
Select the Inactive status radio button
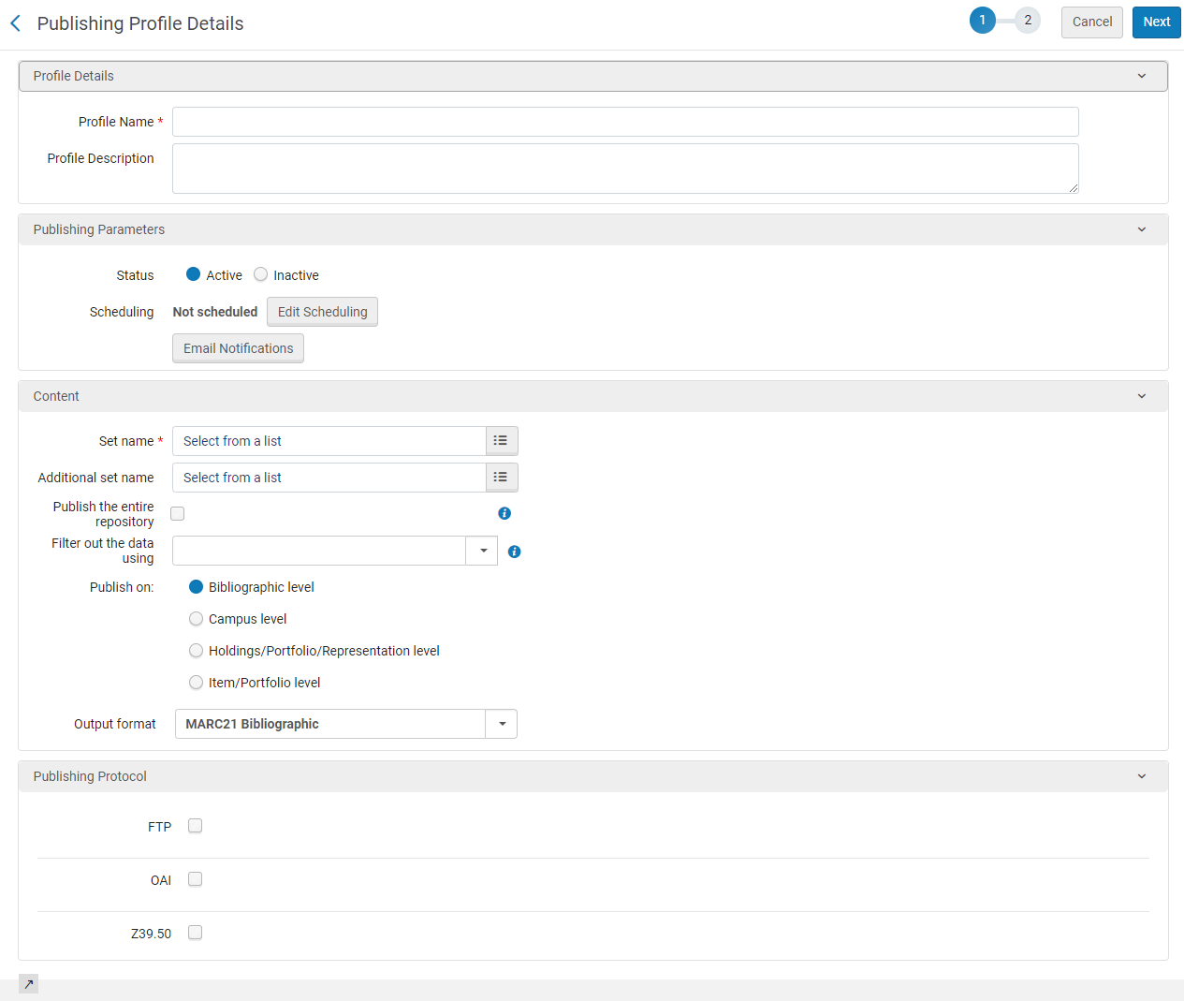tap(261, 274)
